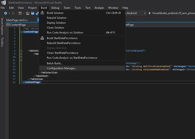This screenshot has height=139, width=195.
Task: Open the Help menu
Action: coord(125,8)
